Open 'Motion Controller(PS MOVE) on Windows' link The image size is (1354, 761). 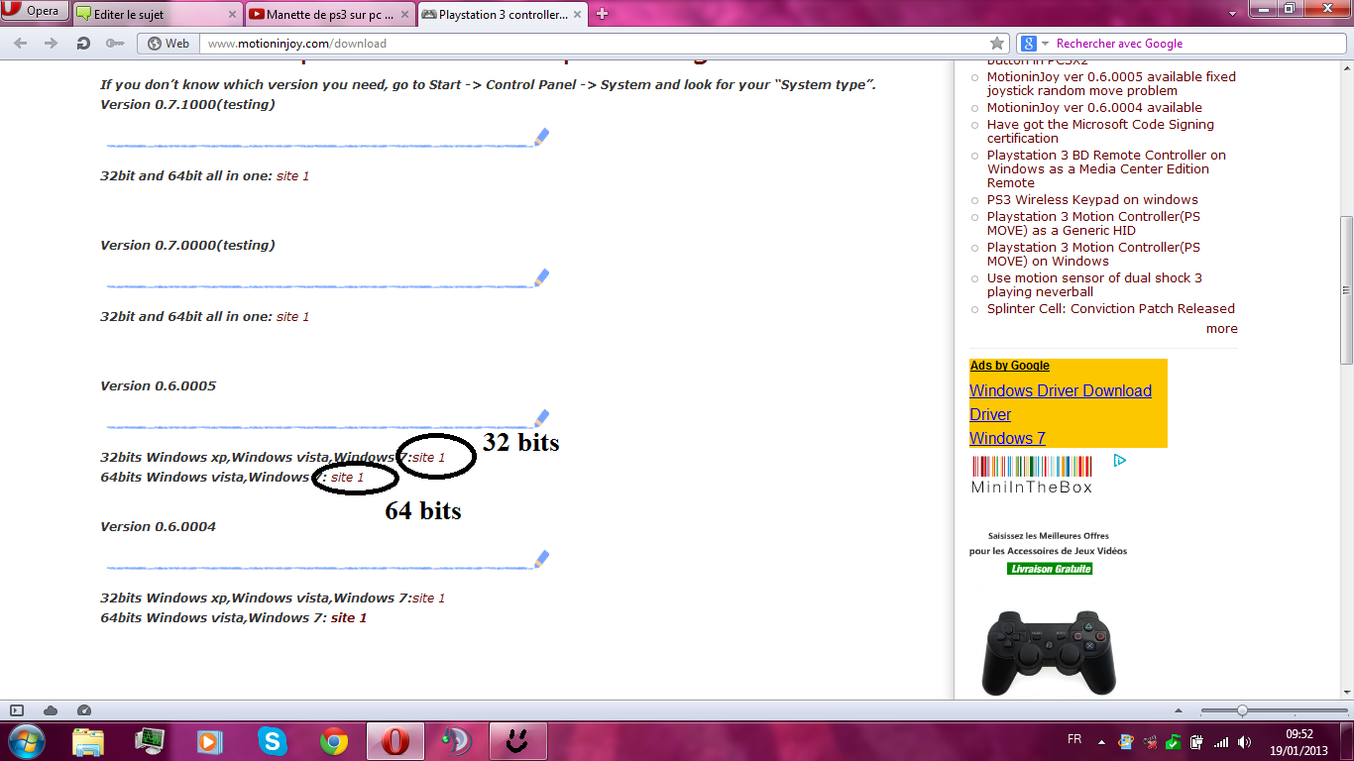pos(1093,255)
